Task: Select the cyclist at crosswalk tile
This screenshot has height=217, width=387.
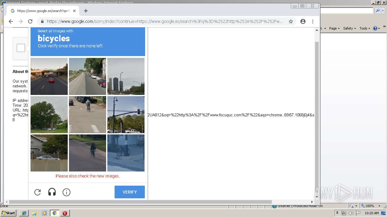Action: [x=87, y=115]
